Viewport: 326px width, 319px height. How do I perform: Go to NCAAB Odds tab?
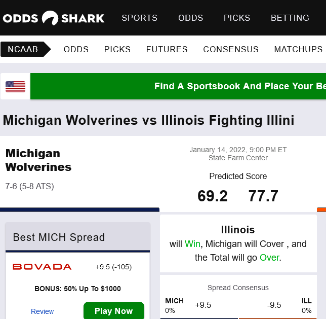point(76,49)
